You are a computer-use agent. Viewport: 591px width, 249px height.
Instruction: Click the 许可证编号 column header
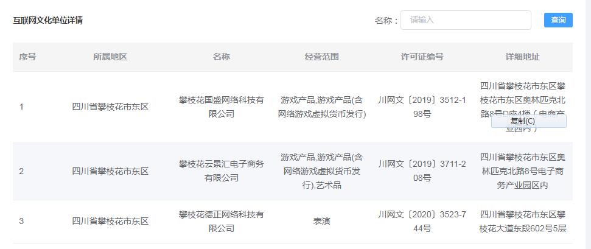[422, 57]
